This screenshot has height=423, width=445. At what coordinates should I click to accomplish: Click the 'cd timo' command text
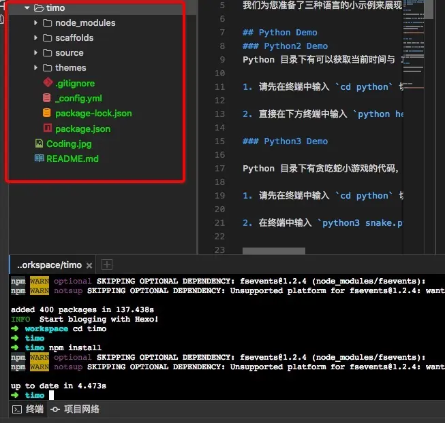click(90, 328)
